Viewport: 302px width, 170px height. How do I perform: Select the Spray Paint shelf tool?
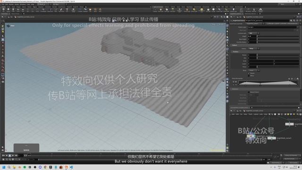tap(61, 10)
